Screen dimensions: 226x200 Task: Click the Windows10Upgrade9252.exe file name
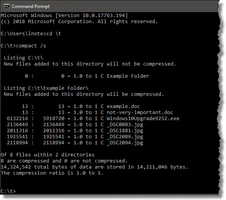point(143,119)
